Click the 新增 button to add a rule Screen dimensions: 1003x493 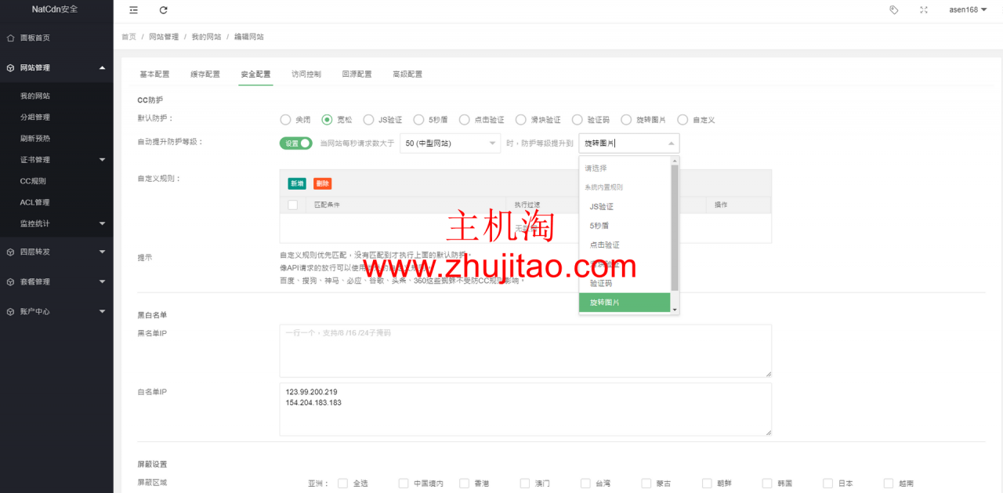(296, 182)
